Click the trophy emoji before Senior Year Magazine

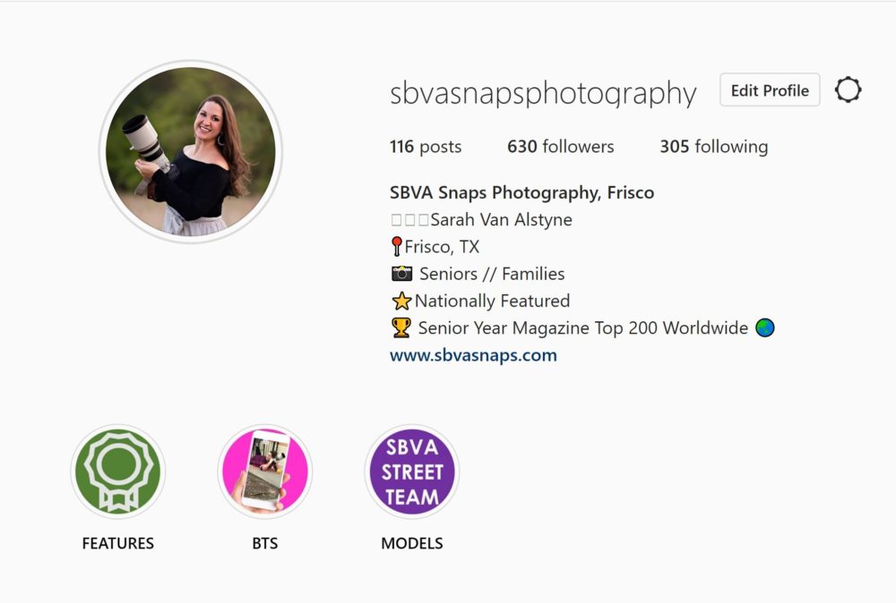(401, 328)
